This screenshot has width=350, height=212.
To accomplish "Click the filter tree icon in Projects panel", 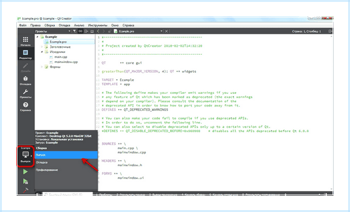I will [x=75, y=31].
